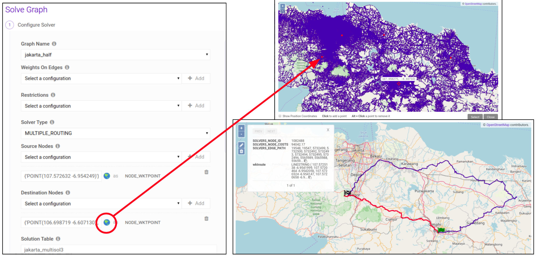Pick source node point via globe icon
Viewport: 536px width, 256px height.
pyautogui.click(x=107, y=176)
